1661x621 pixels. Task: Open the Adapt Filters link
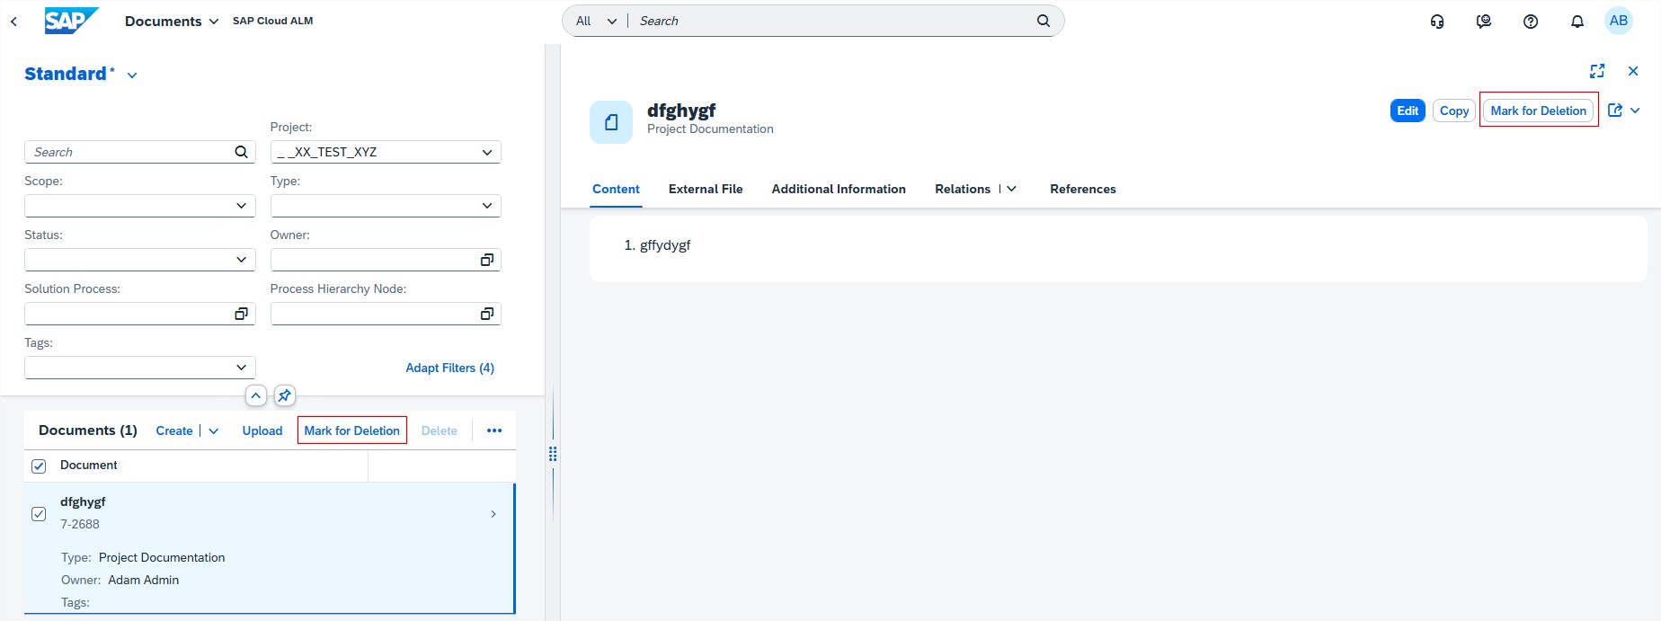coord(449,368)
